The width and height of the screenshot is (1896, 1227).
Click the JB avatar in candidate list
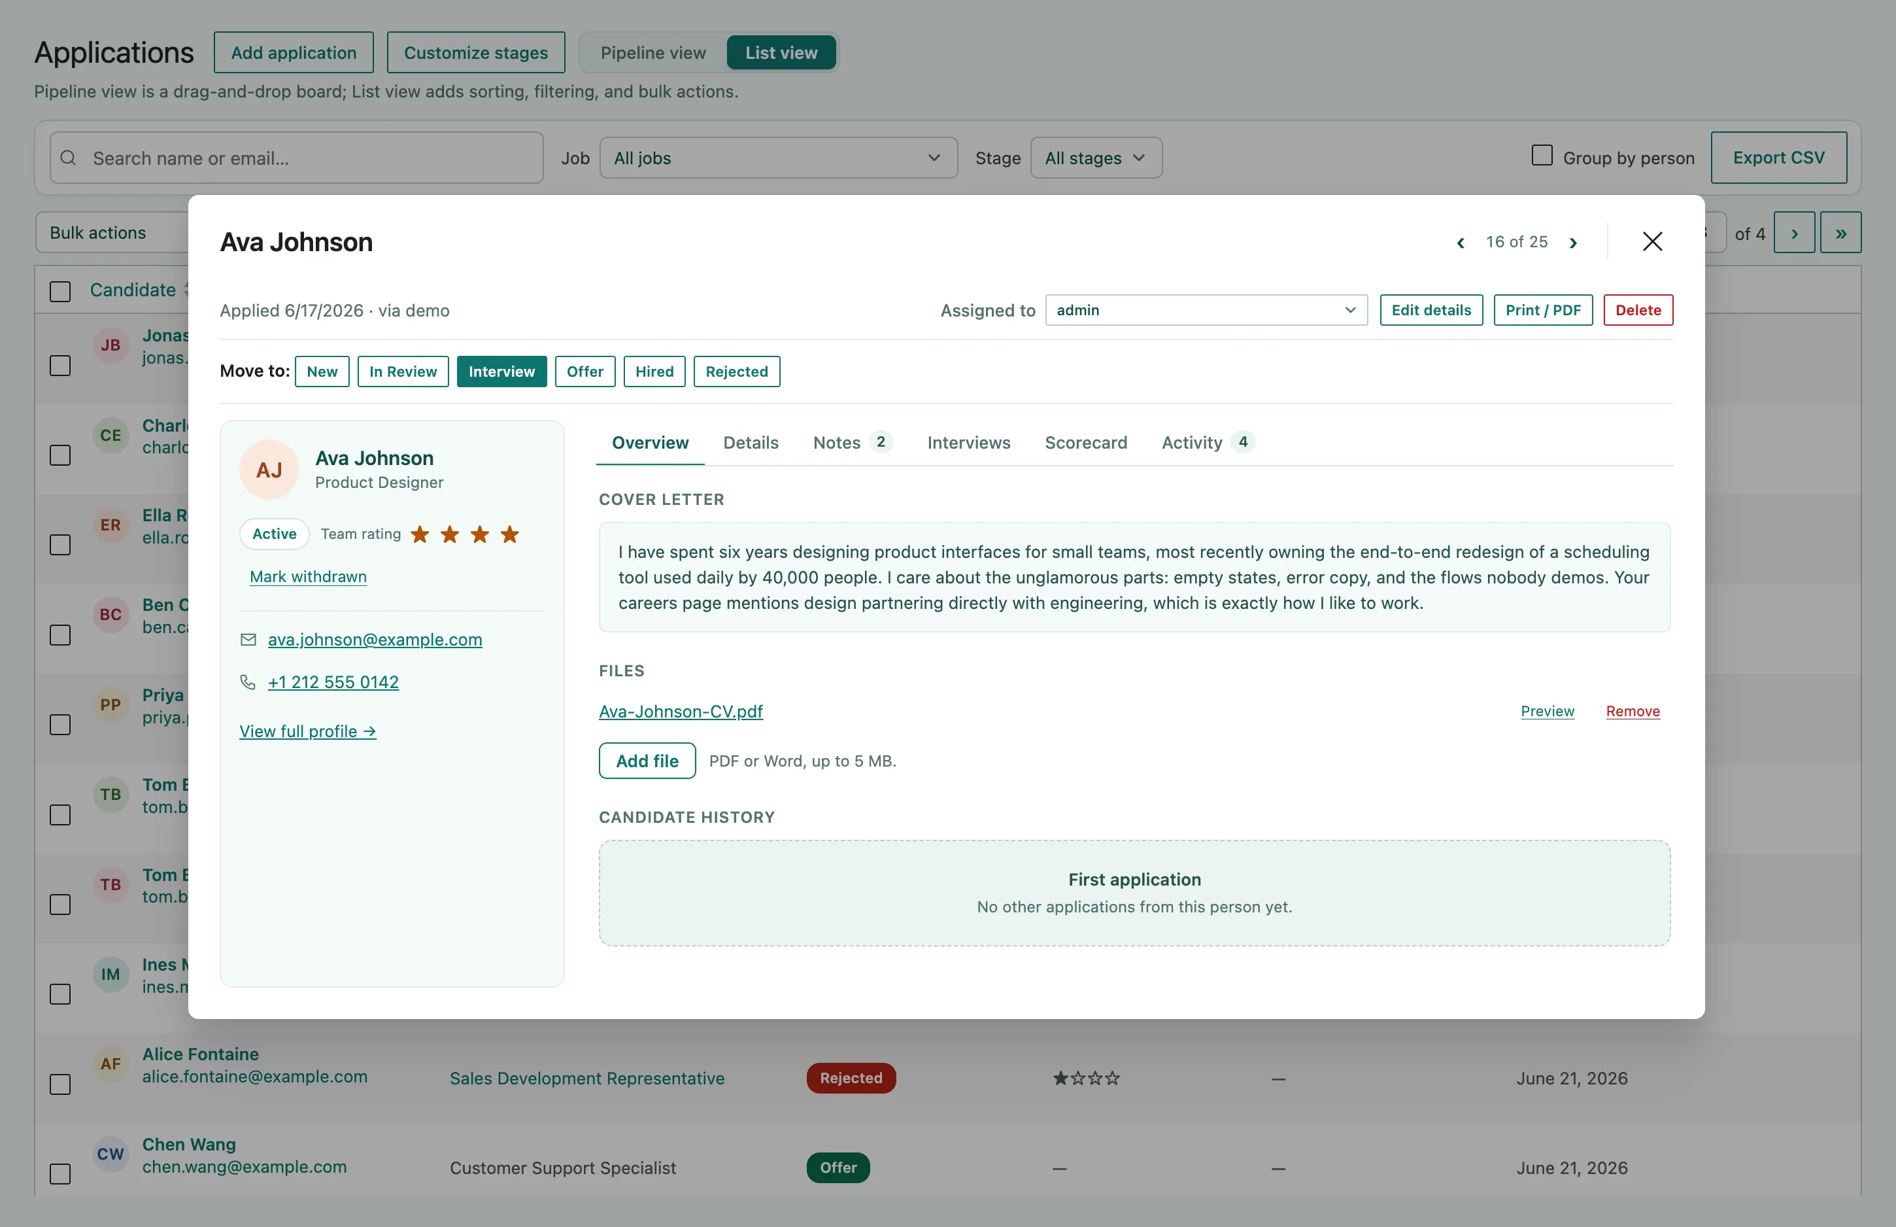[110, 345]
